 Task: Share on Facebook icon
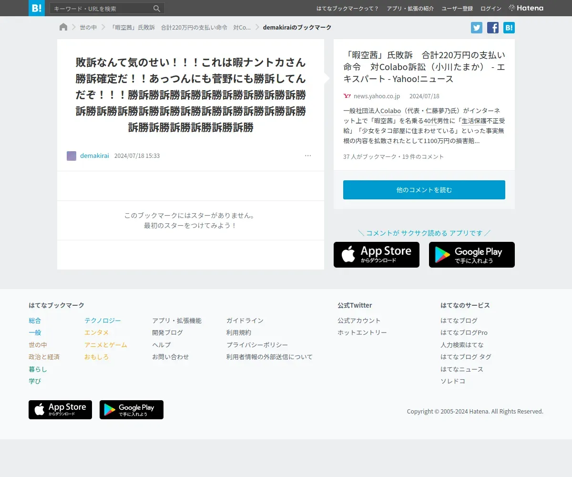click(493, 28)
